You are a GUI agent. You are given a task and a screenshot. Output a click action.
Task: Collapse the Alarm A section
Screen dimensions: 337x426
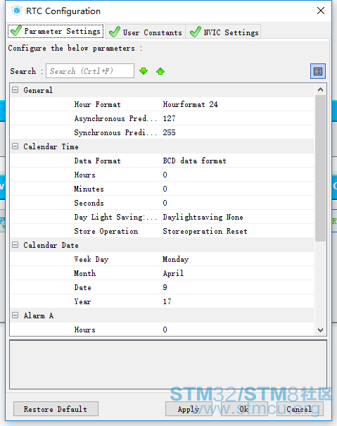pos(15,315)
